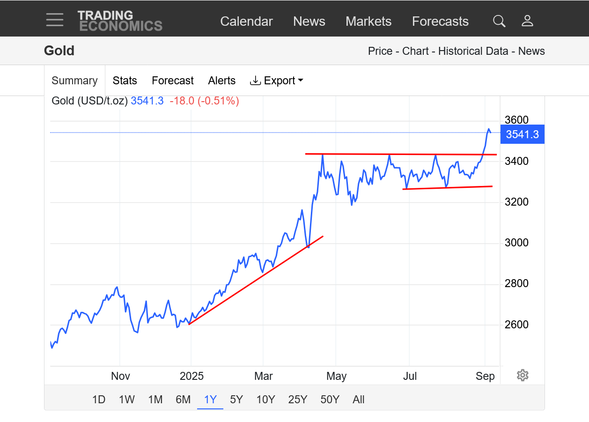Click 'Price - Chart - Historical Data - News' text
Screen dimensions: 589x422
click(x=456, y=51)
